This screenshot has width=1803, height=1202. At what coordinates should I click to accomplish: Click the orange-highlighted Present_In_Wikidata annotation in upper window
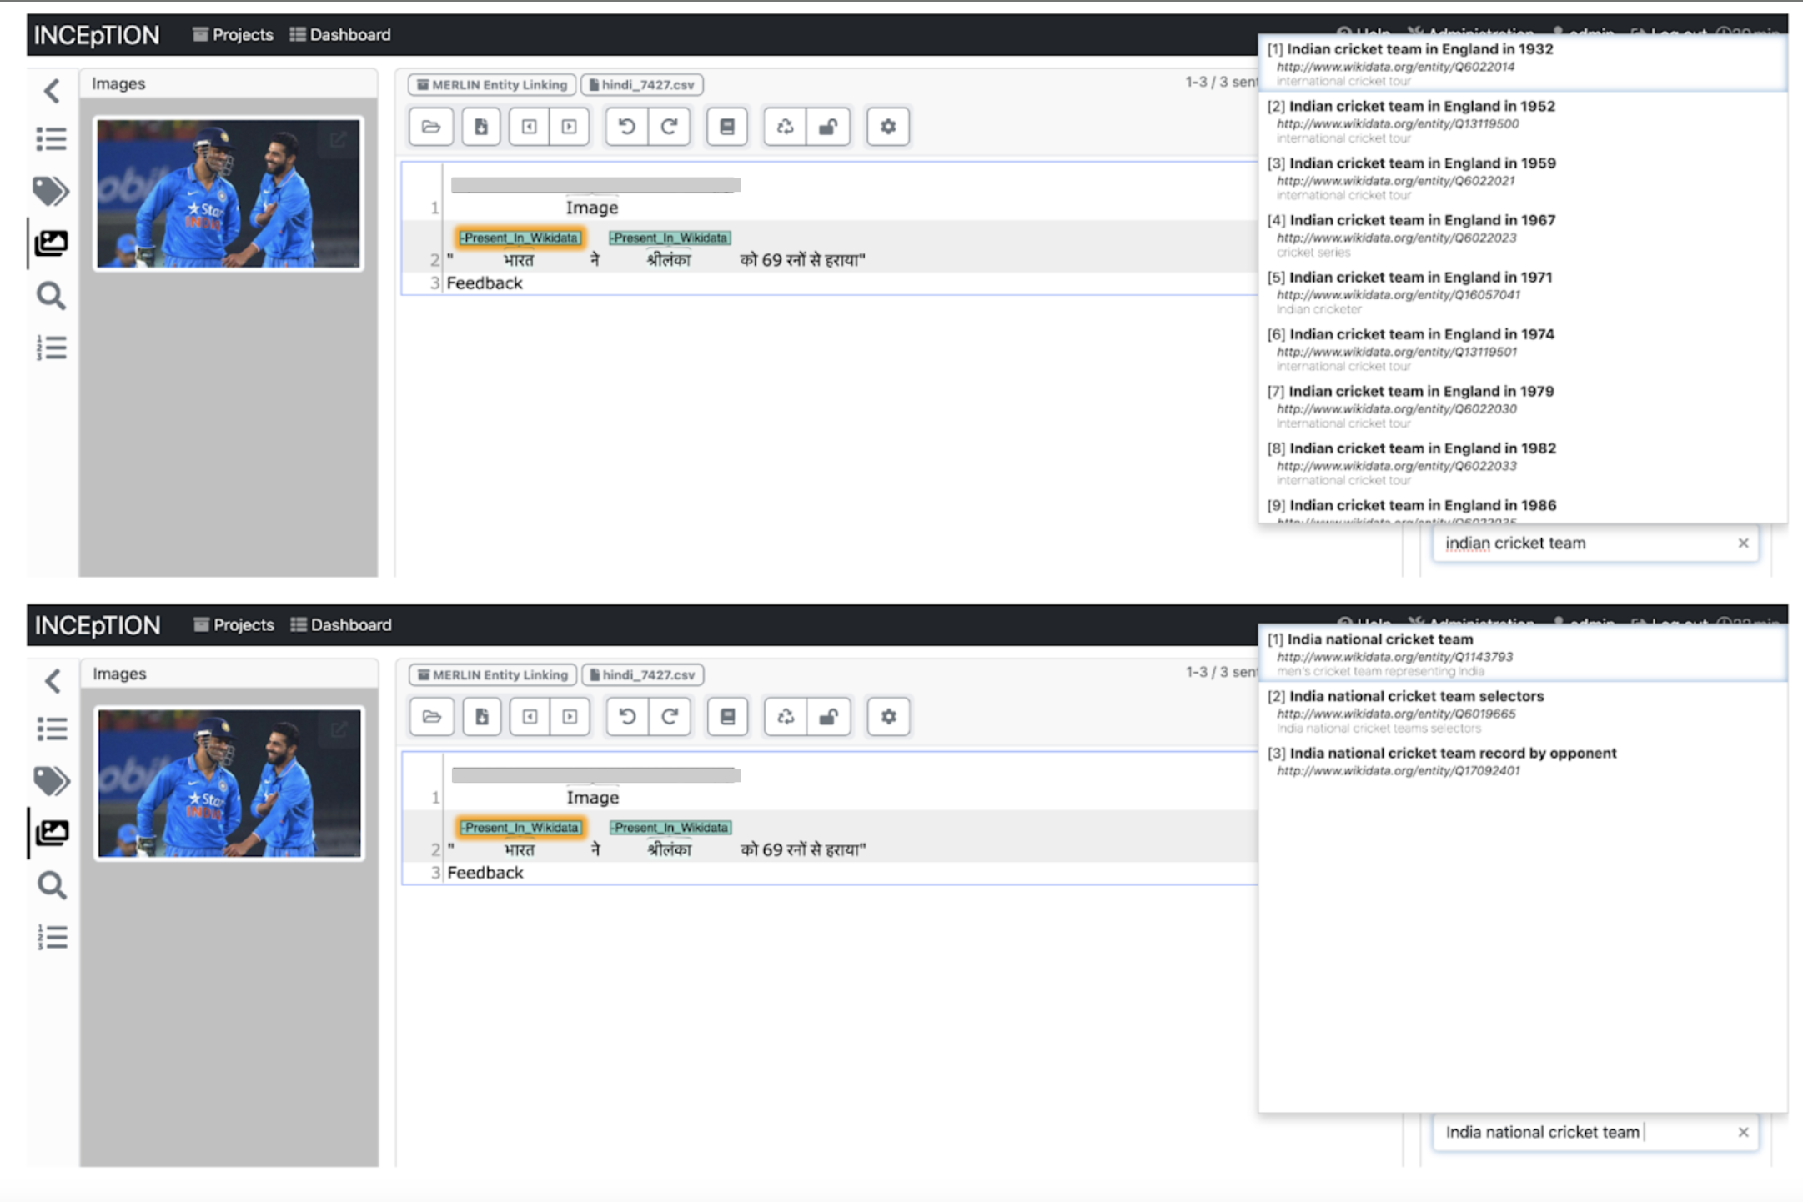click(520, 238)
